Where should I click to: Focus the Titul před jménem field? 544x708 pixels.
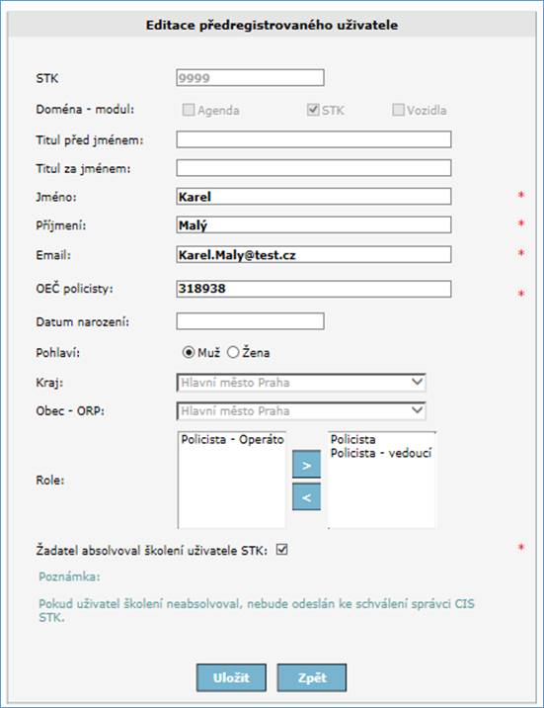click(314, 139)
